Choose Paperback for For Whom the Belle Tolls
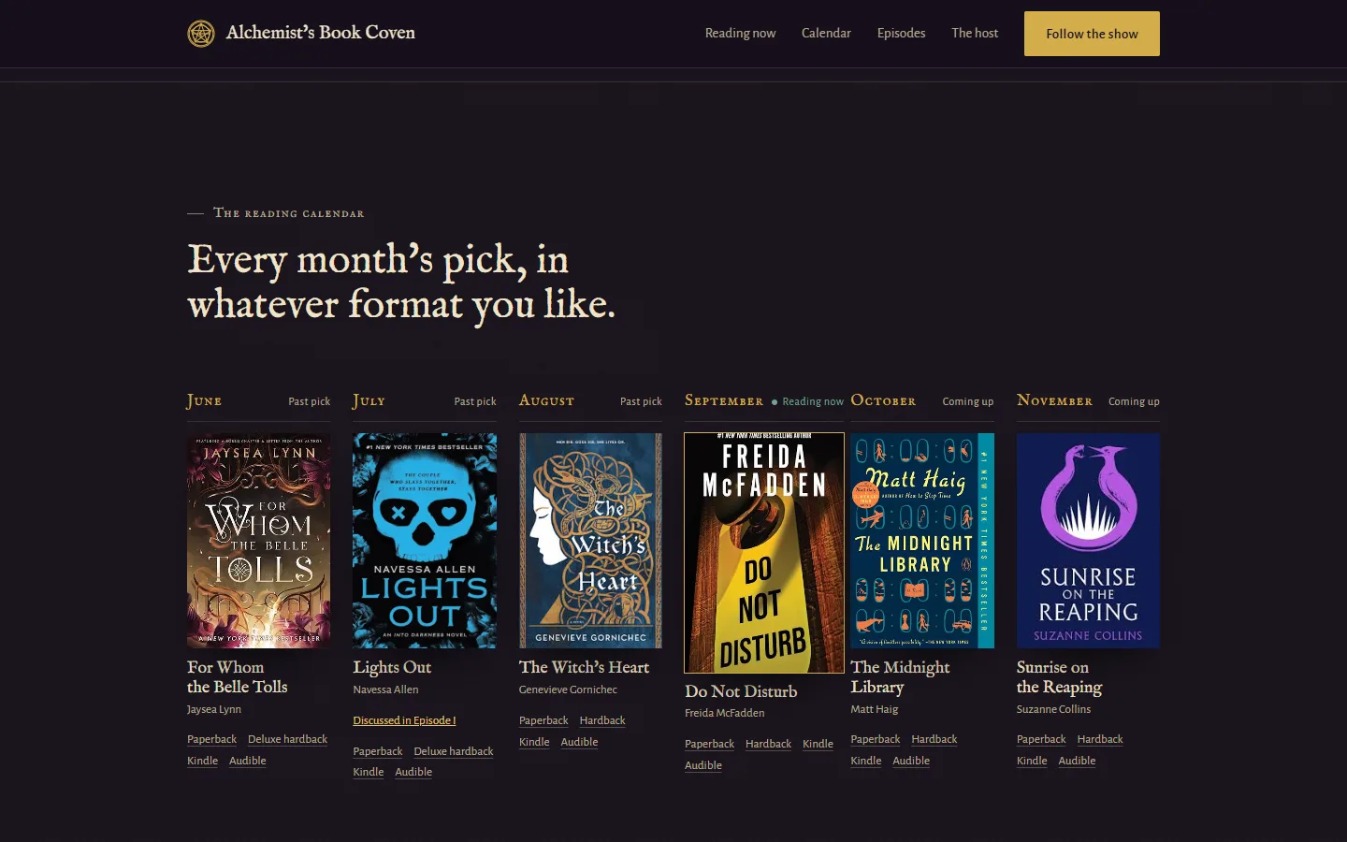1347x842 pixels. point(211,739)
